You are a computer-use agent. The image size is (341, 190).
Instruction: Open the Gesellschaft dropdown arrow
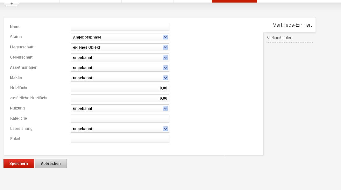coord(165,58)
